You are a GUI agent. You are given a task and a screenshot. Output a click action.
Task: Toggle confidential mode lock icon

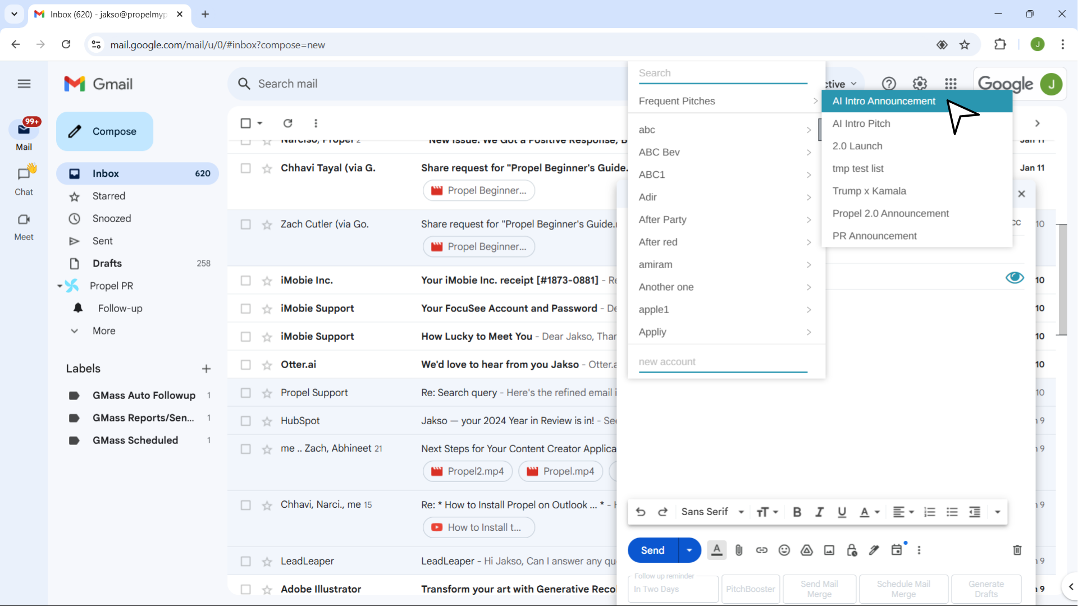(x=852, y=550)
